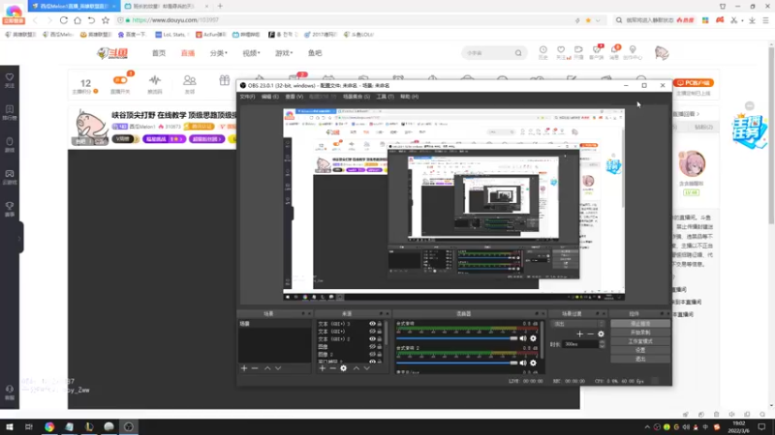Add a new scene in OBS Scenes panel
Viewport: 775px width, 435px height.
(x=244, y=368)
